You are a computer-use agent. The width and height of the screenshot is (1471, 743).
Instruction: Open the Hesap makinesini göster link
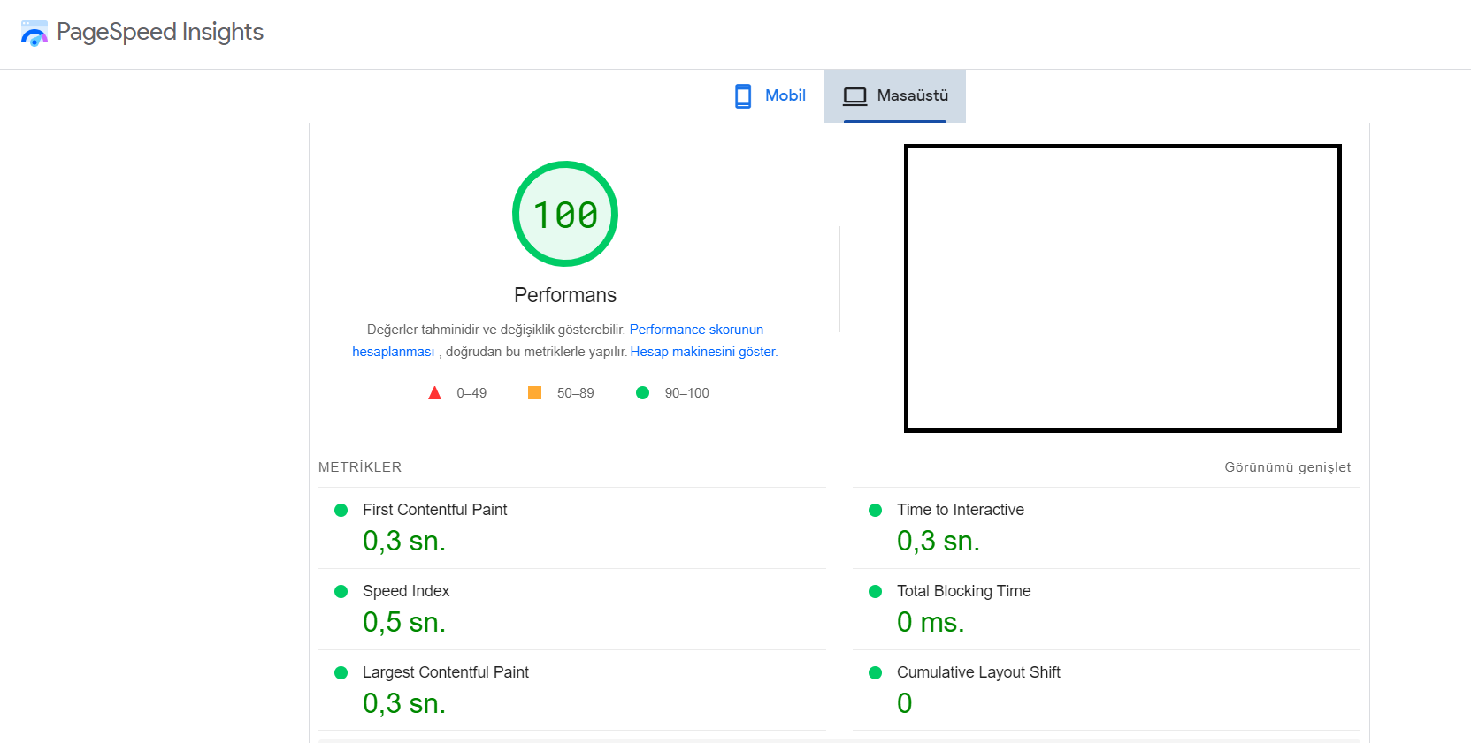703,352
